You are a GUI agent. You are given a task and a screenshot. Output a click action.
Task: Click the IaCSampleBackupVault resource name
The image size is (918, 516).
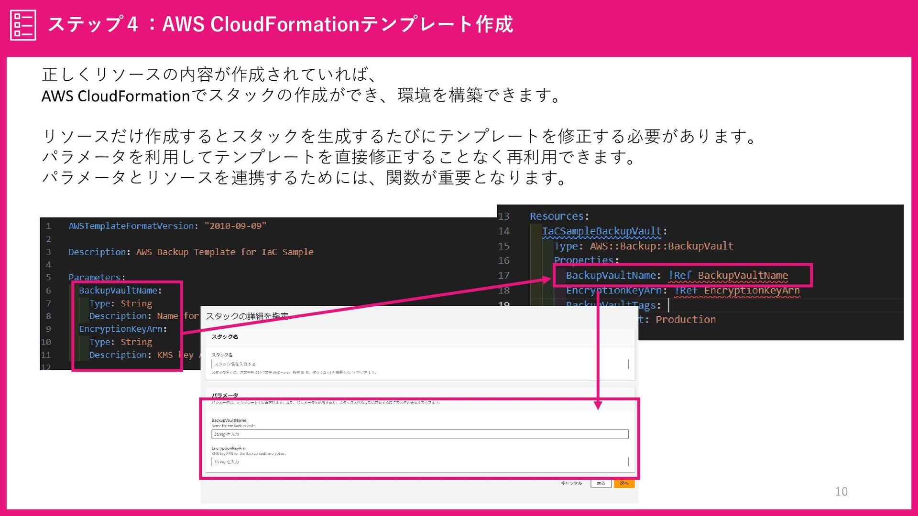(602, 231)
